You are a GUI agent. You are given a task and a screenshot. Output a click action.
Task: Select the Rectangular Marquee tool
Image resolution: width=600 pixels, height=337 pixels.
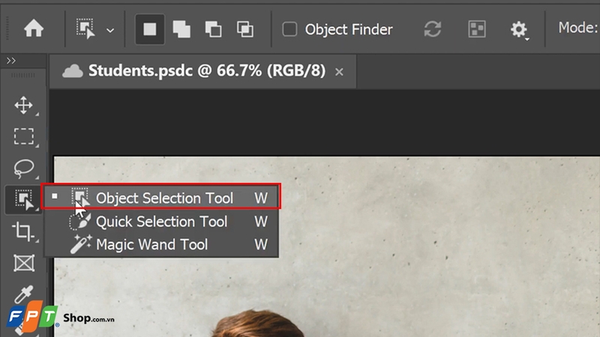(x=24, y=136)
